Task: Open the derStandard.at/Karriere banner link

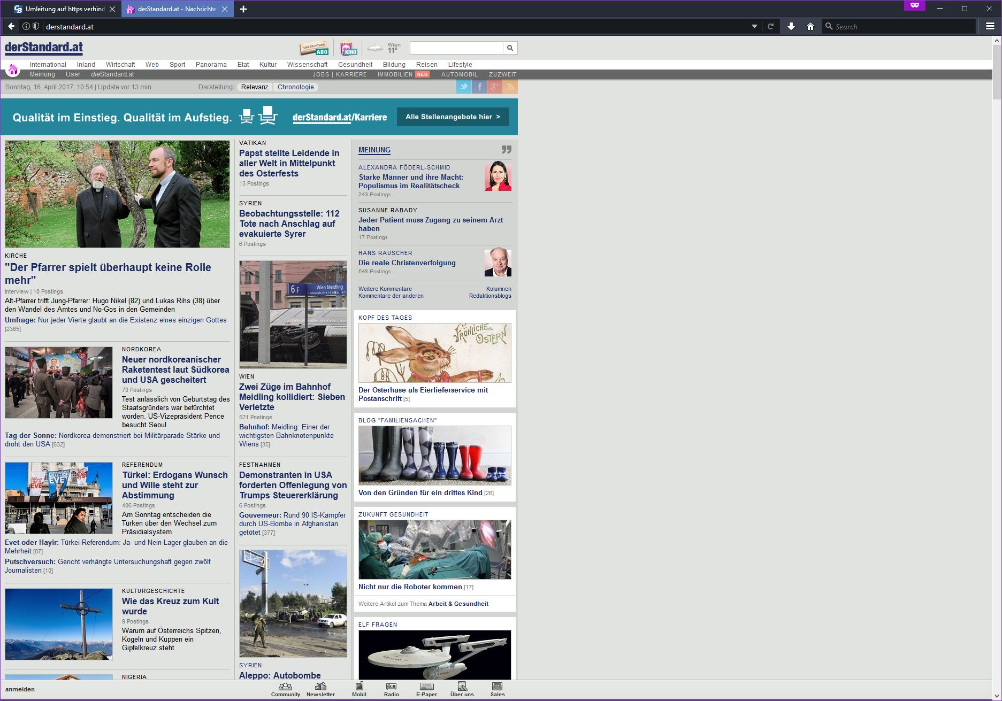Action: pyautogui.click(x=340, y=117)
